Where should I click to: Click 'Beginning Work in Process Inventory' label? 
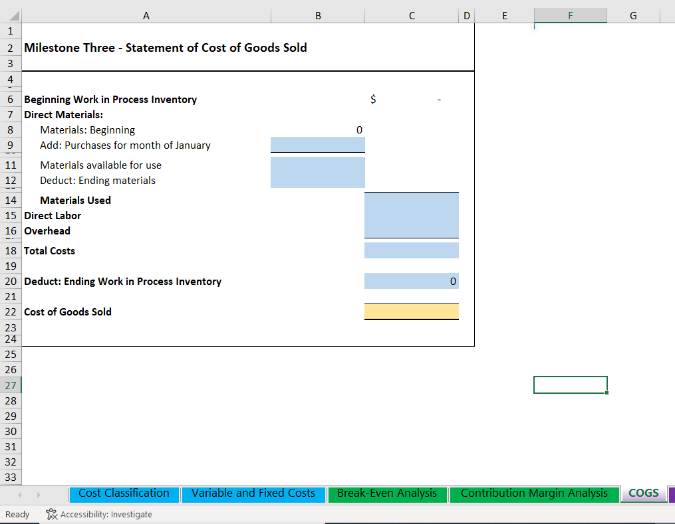(110, 100)
